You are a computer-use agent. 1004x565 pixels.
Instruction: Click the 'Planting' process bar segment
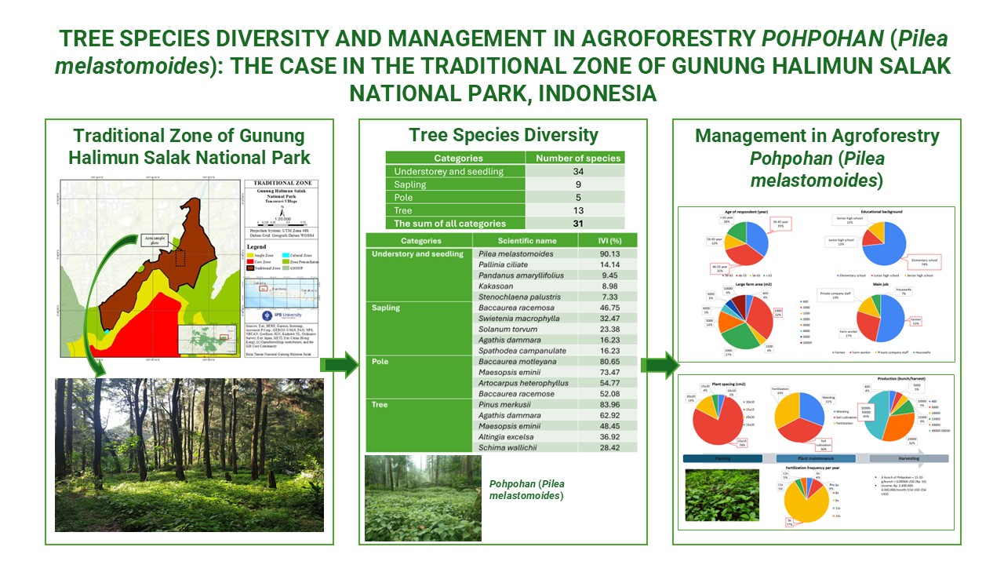click(x=722, y=458)
